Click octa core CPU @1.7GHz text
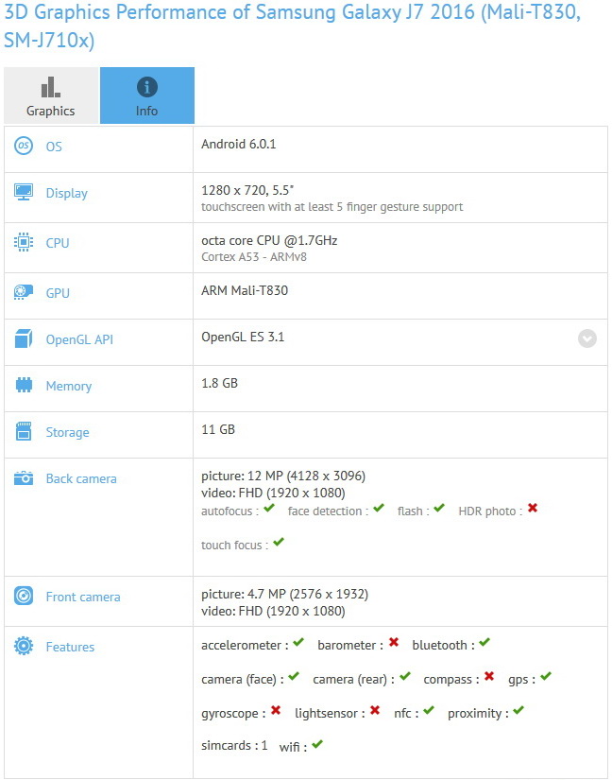 click(x=269, y=241)
